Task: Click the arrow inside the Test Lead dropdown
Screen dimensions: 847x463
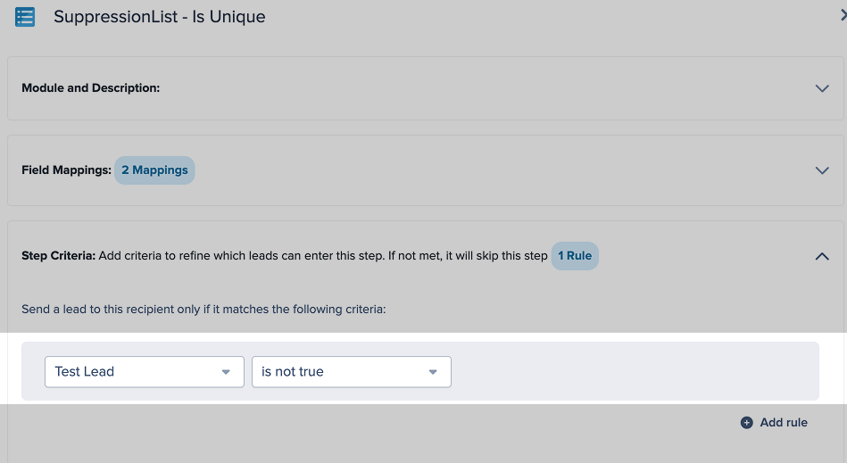Action: tap(226, 372)
